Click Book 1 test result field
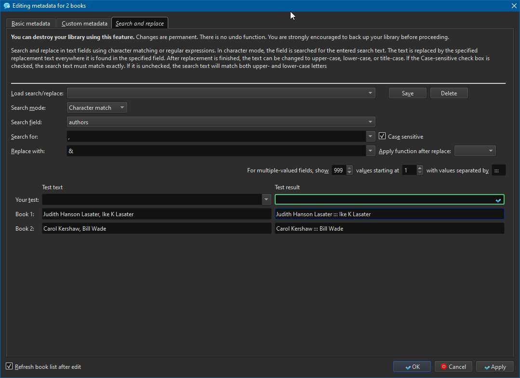The image size is (520, 378). [389, 214]
